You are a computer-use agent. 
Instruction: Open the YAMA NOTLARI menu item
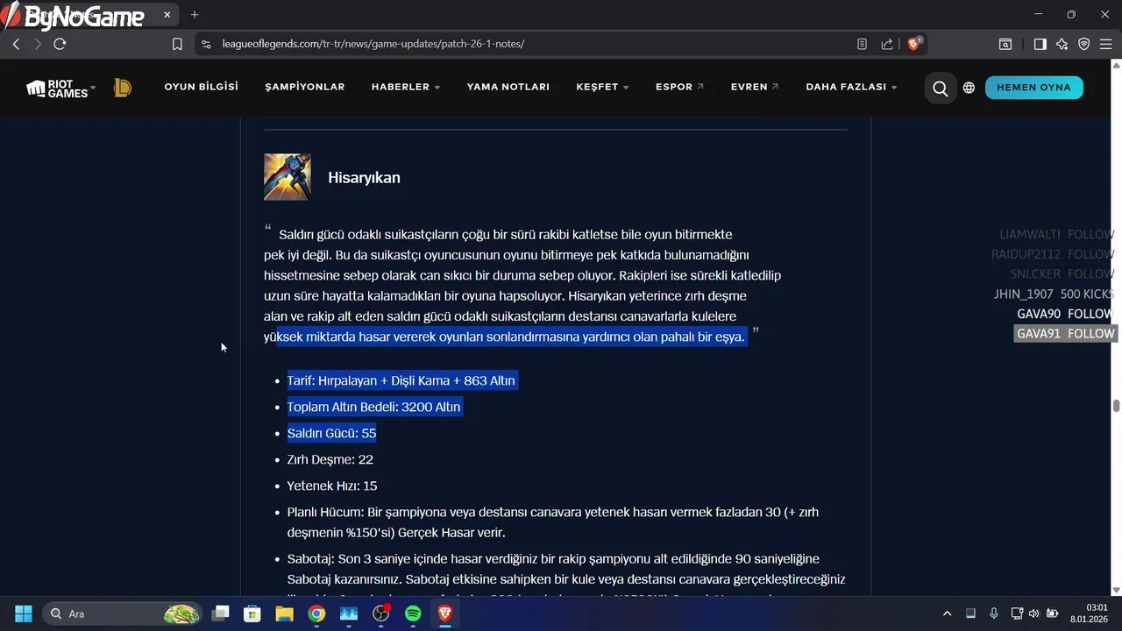point(508,87)
